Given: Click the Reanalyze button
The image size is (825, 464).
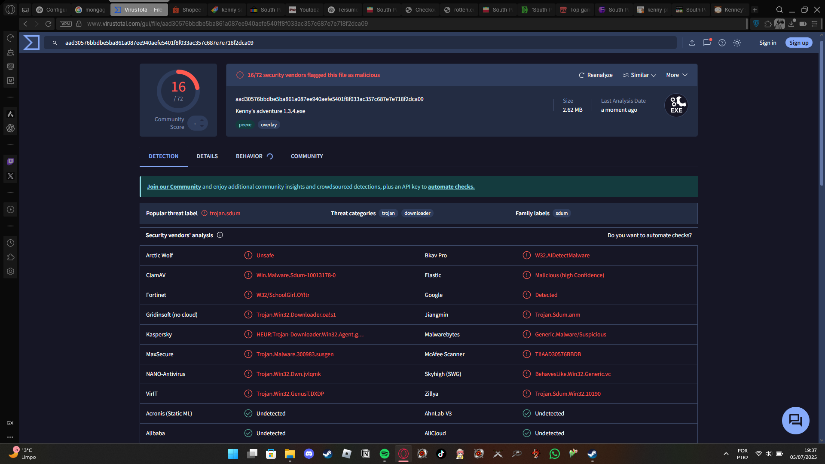Looking at the screenshot, I should click(596, 75).
